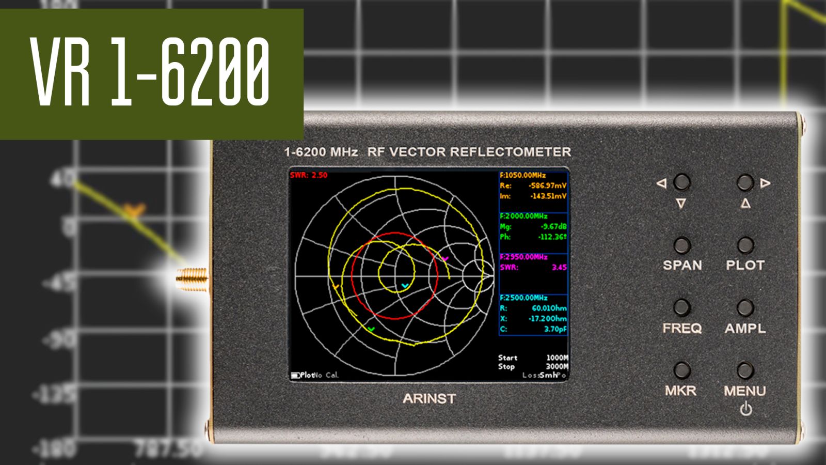Select the FREQ button on the device

point(682,307)
